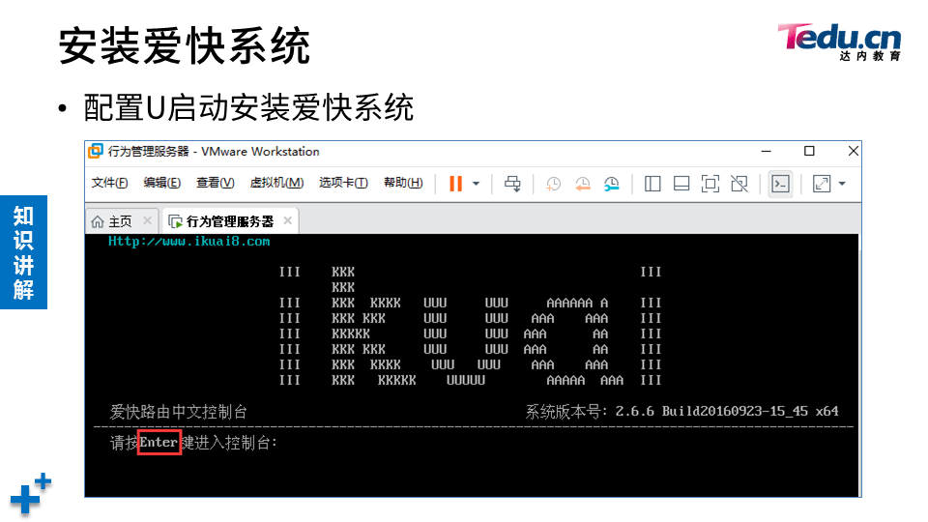
Task: Open the 帮助(H) menu
Action: (403, 183)
